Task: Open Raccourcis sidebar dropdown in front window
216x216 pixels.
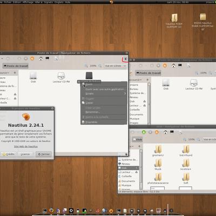Action: [4, 73]
